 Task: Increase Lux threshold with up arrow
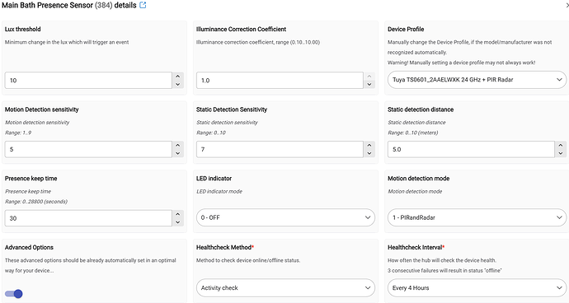pyautogui.click(x=178, y=76)
